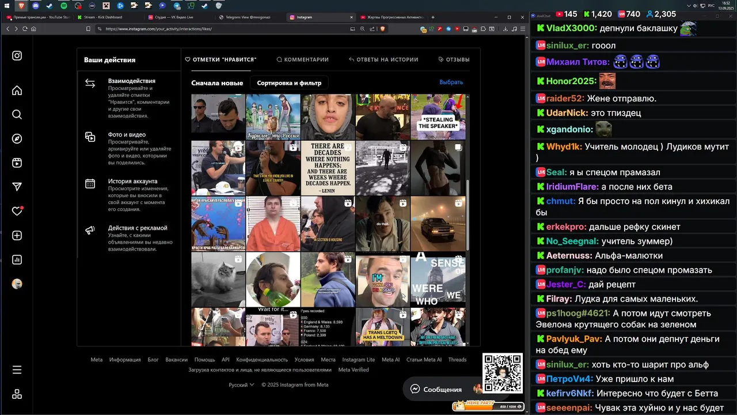The height and width of the screenshot is (415, 737).
Task: Reload the Instagram page
Action: pos(25,29)
